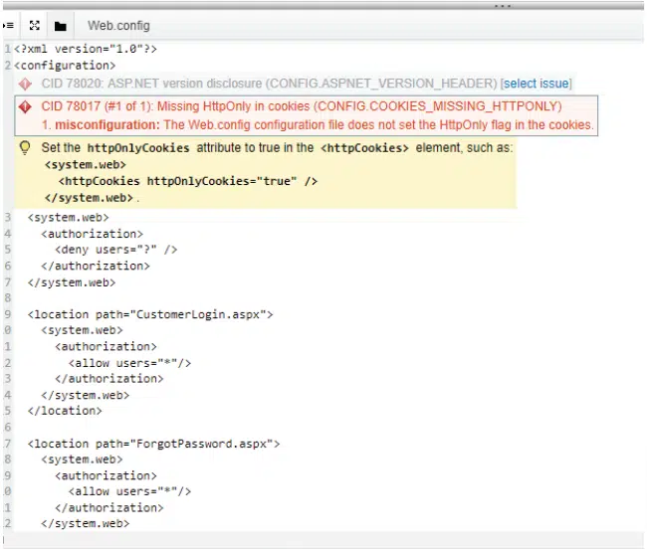Image resolution: width=647 pixels, height=549 pixels.
Task: Select the CID 78017 Missing HttpOnly issue header
Action: click(x=302, y=106)
